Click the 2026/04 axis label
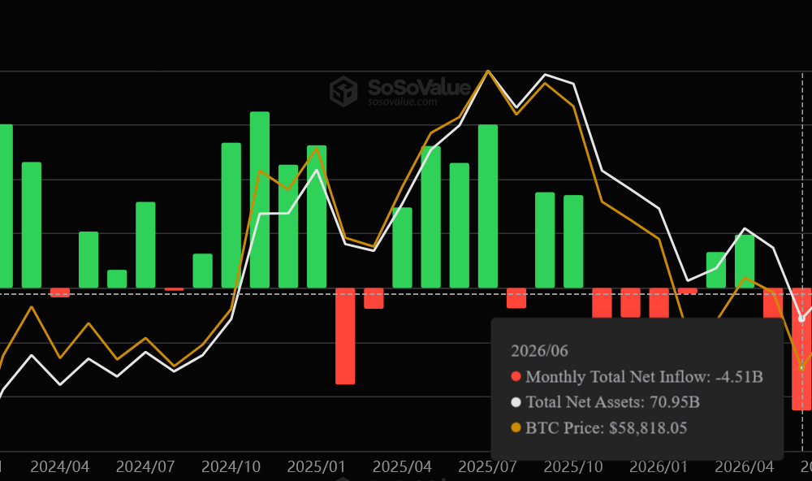 pos(744,466)
